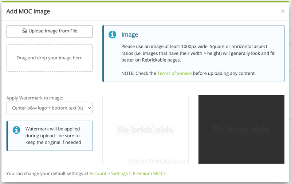Click the watermark-applied-during-upload notice text
The height and width of the screenshot is (184, 291).
(x=53, y=136)
